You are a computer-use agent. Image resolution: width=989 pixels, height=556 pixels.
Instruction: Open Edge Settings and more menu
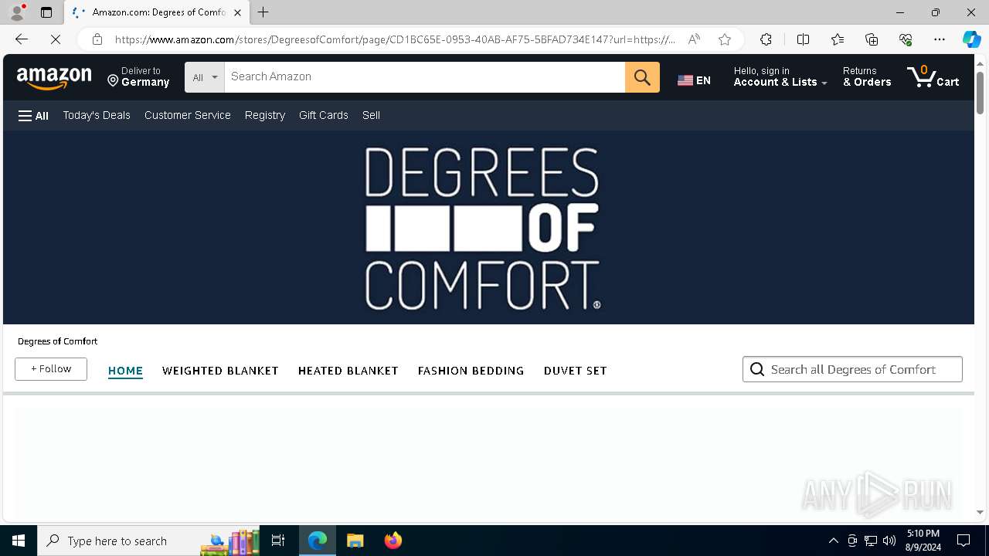click(940, 39)
